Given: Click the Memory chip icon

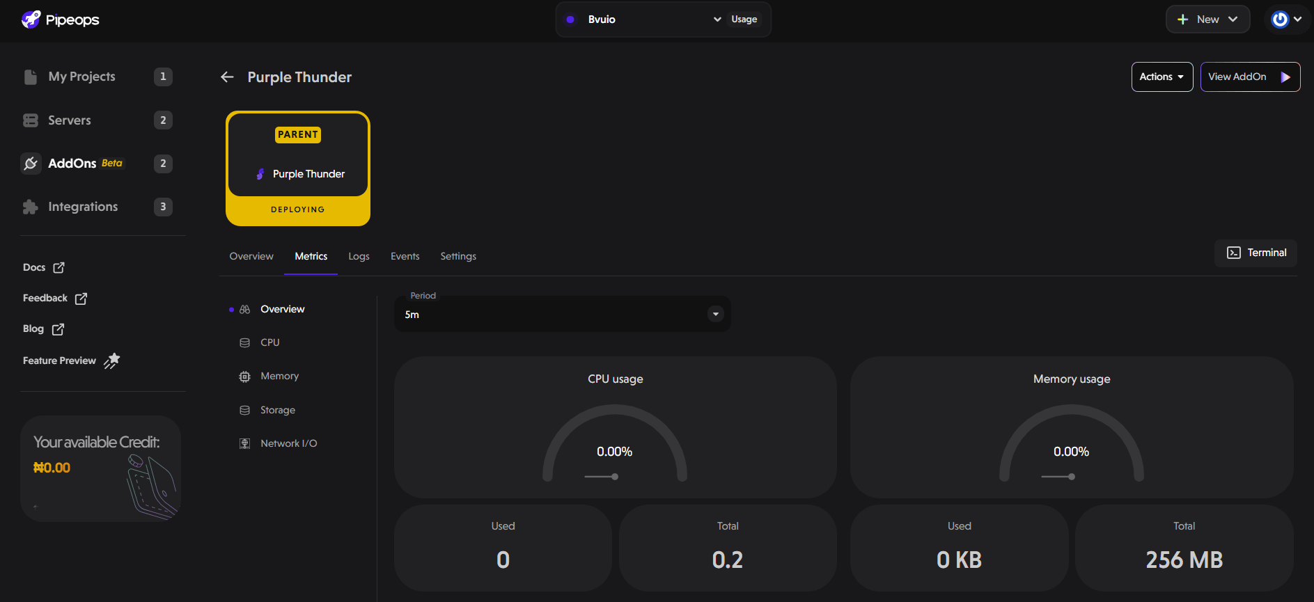Looking at the screenshot, I should 244,377.
